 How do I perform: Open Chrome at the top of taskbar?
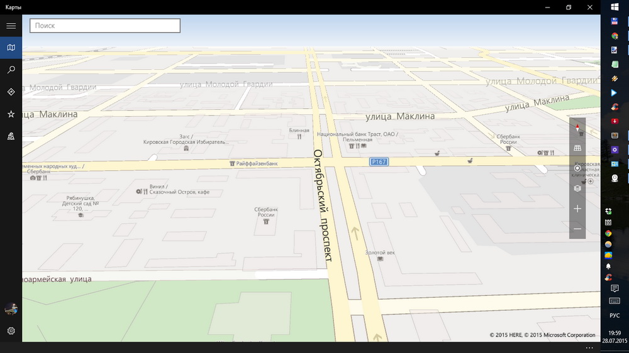(x=615, y=36)
